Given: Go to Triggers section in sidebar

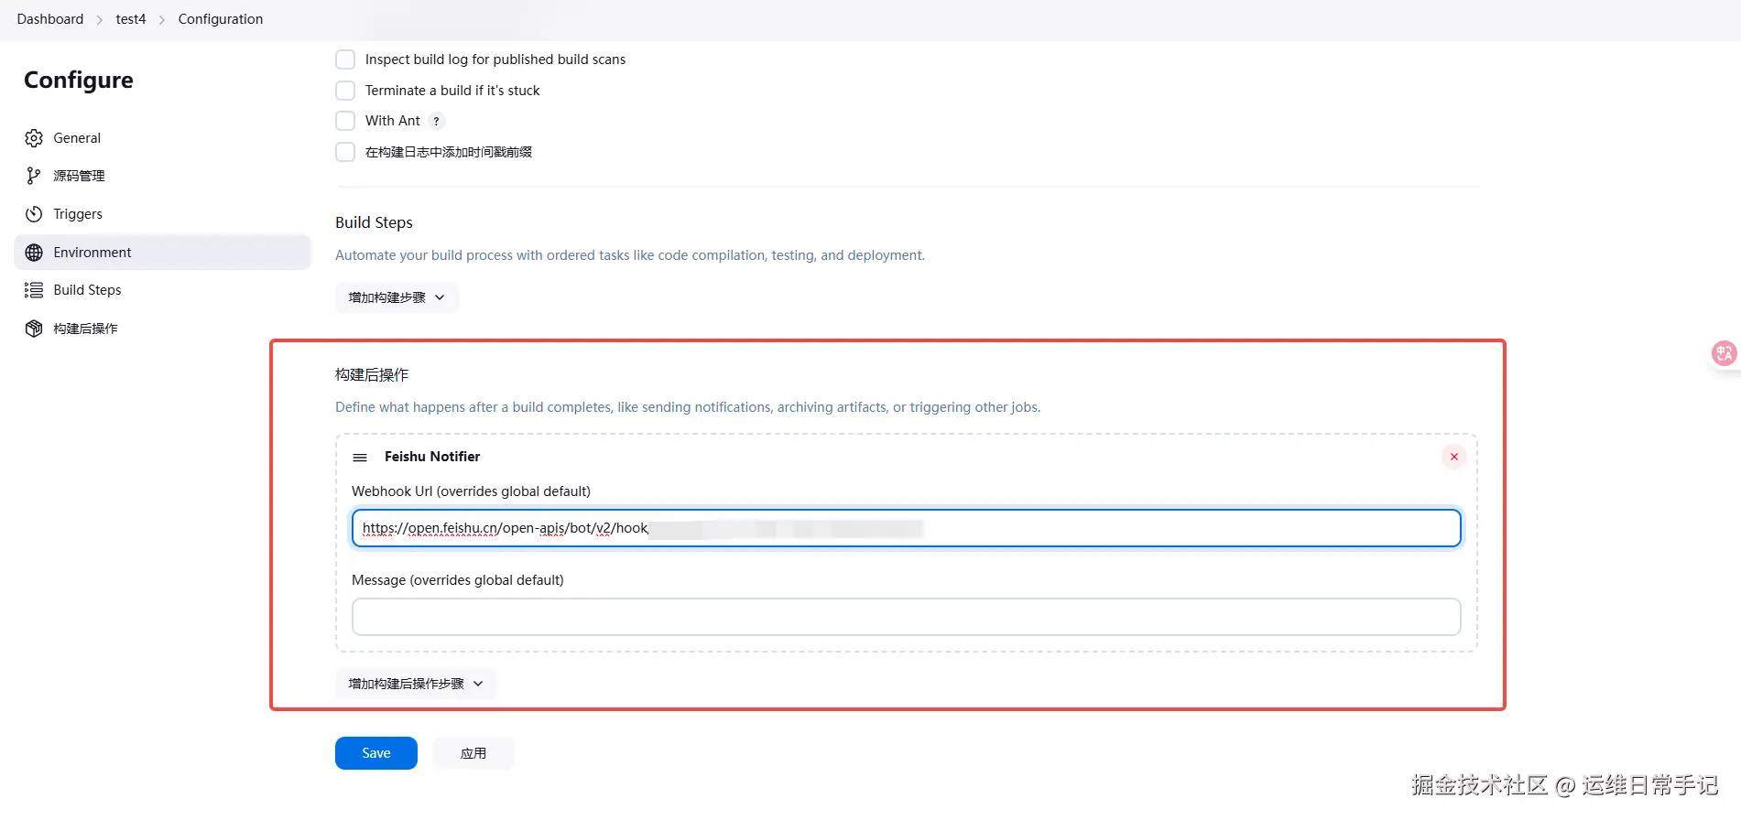Looking at the screenshot, I should click(x=162, y=214).
